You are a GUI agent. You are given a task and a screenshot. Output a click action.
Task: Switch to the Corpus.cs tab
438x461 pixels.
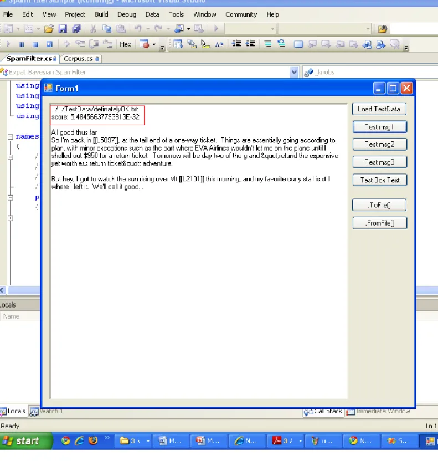click(81, 59)
